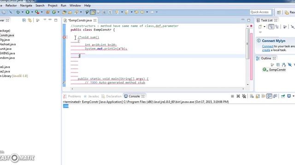Viewport: 295px width, 165px height.
Task: Open External Tools dropdown arrow
Action: tap(41, 12)
